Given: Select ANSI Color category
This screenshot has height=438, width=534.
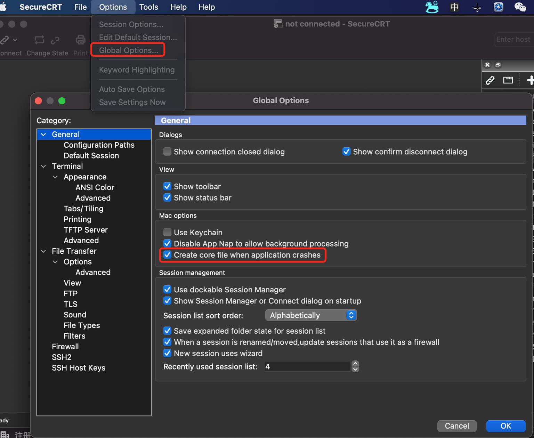Looking at the screenshot, I should [x=95, y=187].
